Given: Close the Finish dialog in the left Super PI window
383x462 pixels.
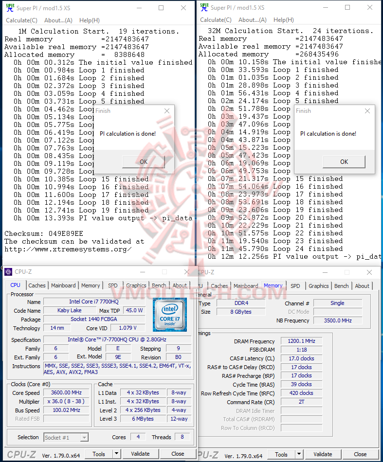Looking at the screenshot, I should [167, 111].
